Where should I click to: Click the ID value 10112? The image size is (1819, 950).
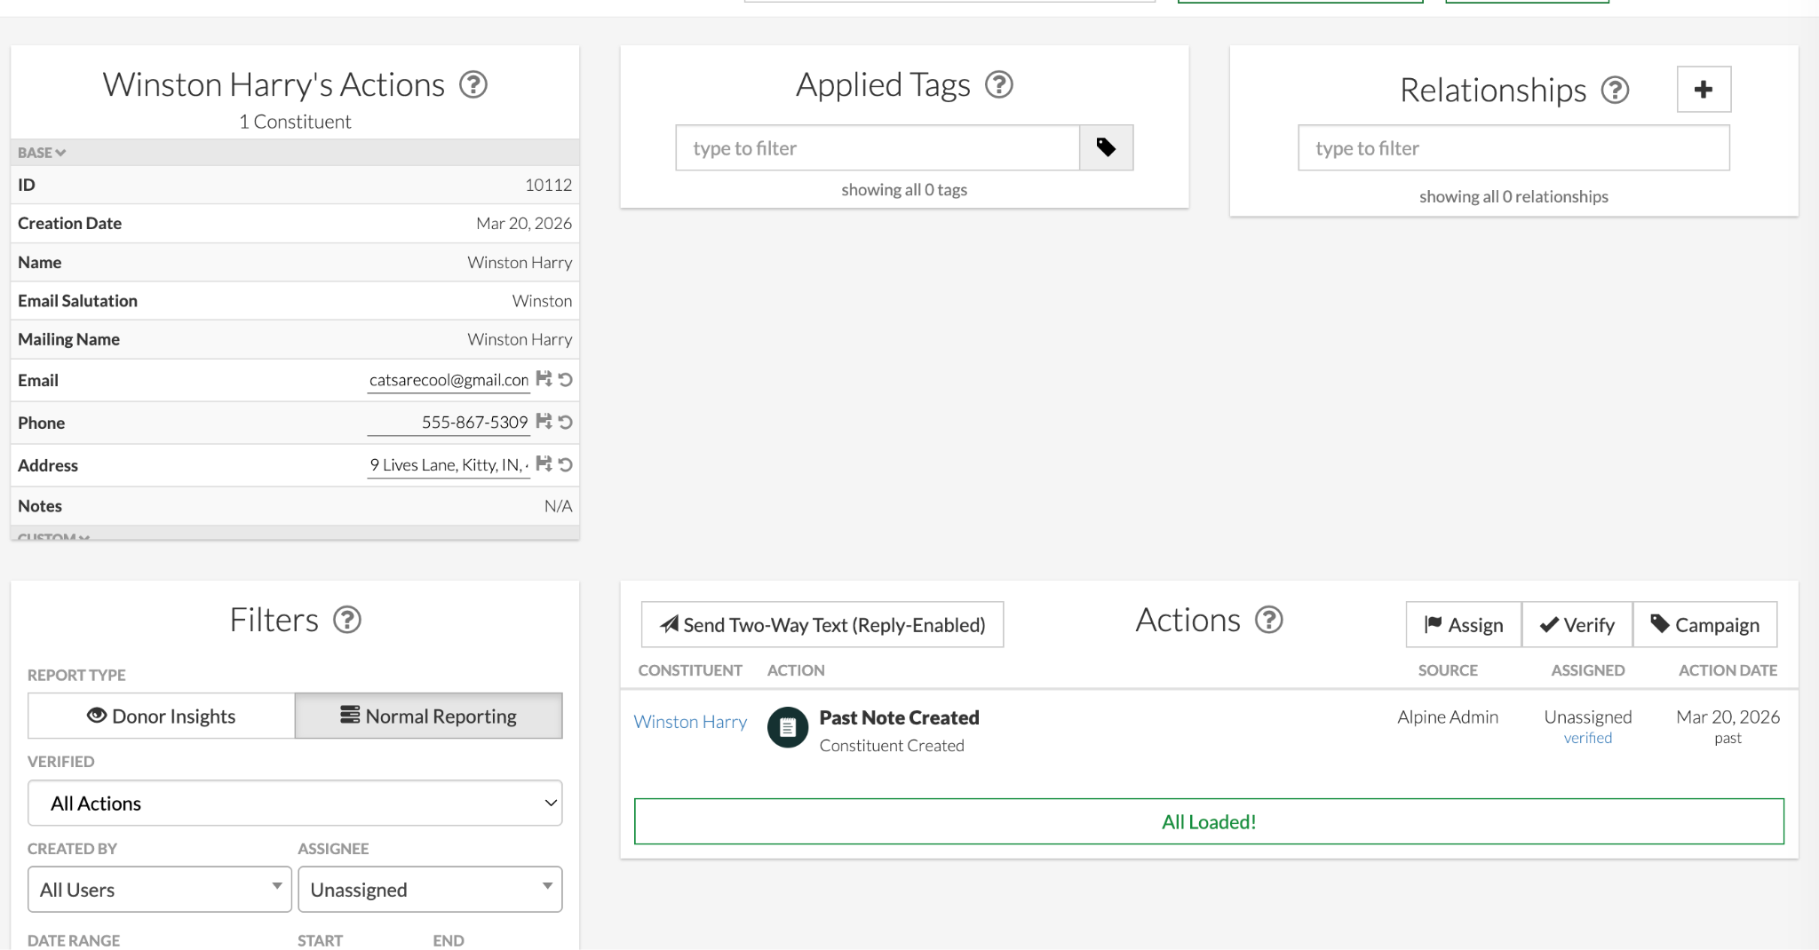click(x=549, y=185)
